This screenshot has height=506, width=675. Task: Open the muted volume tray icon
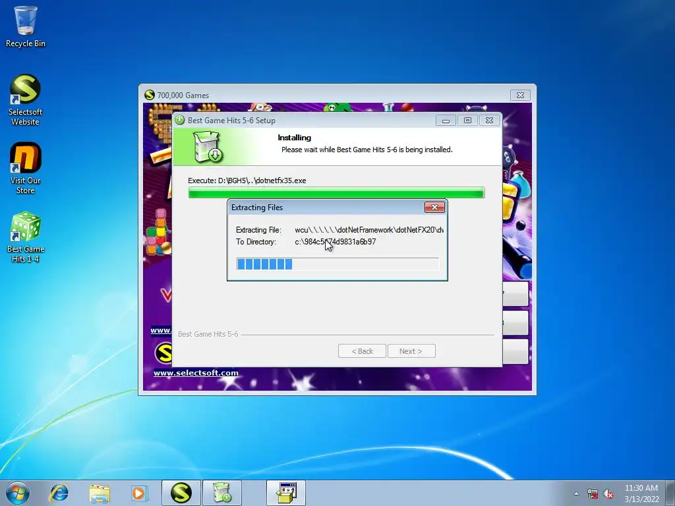click(608, 493)
